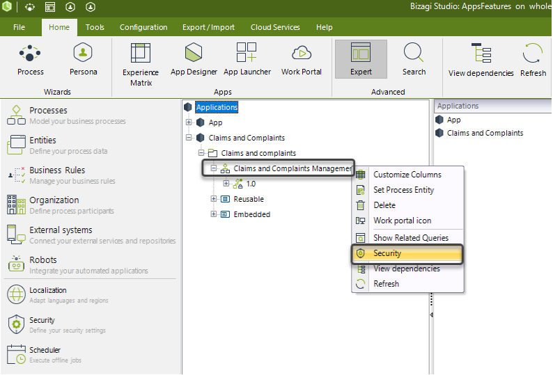Choose View dependencies in context menu
The width and height of the screenshot is (553, 375).
(x=407, y=269)
